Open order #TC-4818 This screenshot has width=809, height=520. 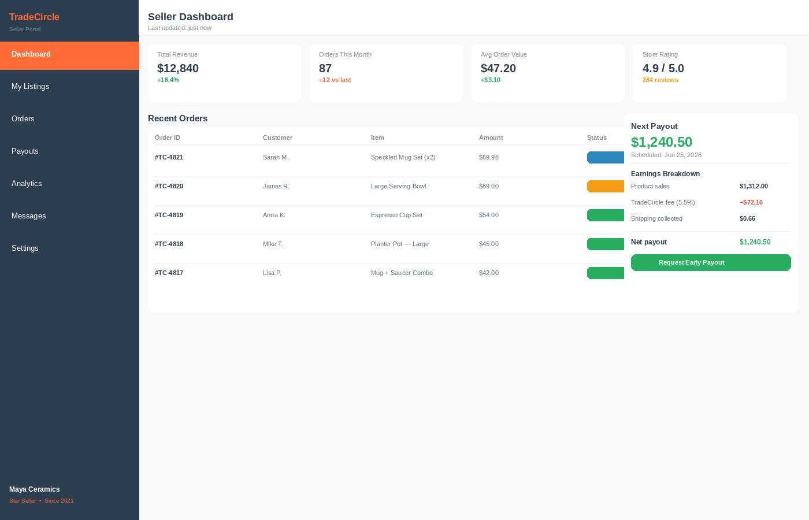169,244
